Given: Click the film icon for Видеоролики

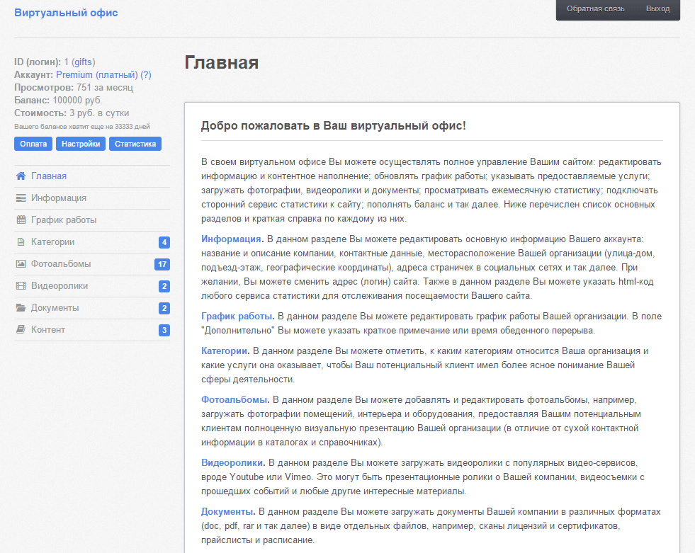Looking at the screenshot, I should click(x=21, y=286).
